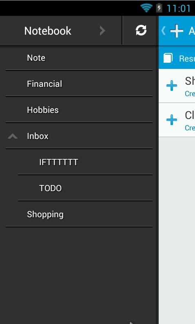Collapse the Inbox notebook with its caret
This screenshot has width=195, height=324.
(13, 136)
